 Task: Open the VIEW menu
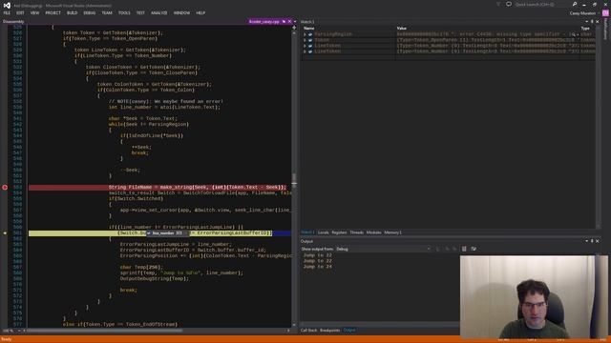click(x=34, y=12)
